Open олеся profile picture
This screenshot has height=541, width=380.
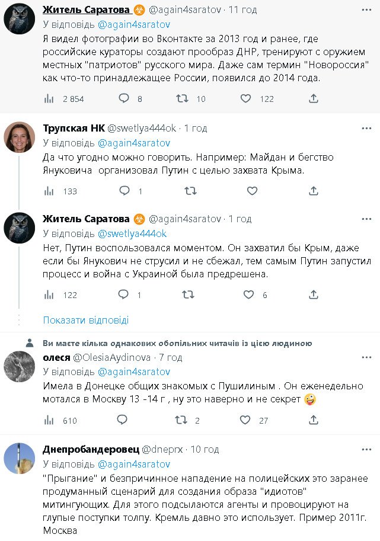point(19,366)
